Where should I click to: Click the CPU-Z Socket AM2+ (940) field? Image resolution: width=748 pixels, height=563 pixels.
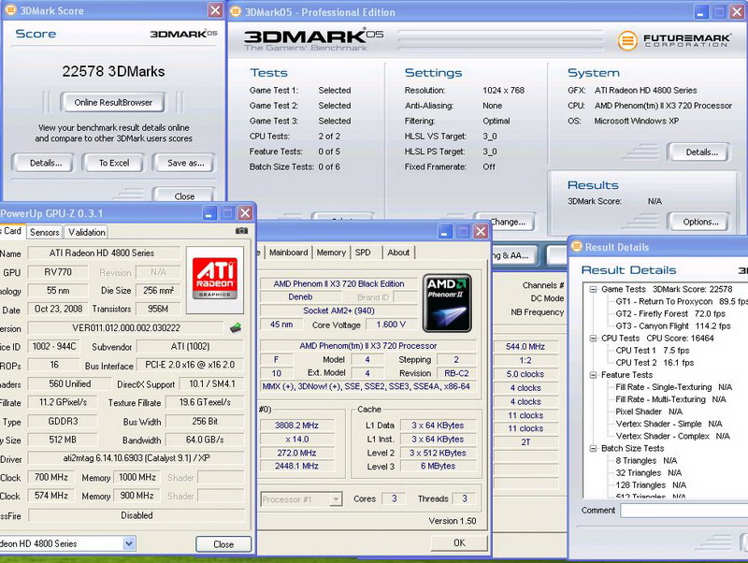[338, 310]
